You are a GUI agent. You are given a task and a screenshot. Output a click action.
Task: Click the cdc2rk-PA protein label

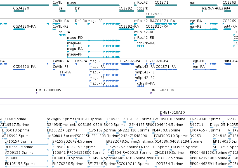(146, 83)
